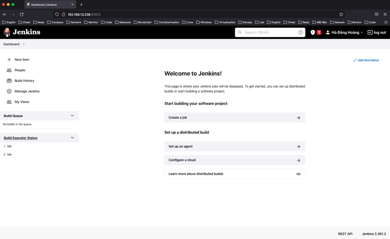Click the tracking protection shield in address bar

[x=57, y=14]
